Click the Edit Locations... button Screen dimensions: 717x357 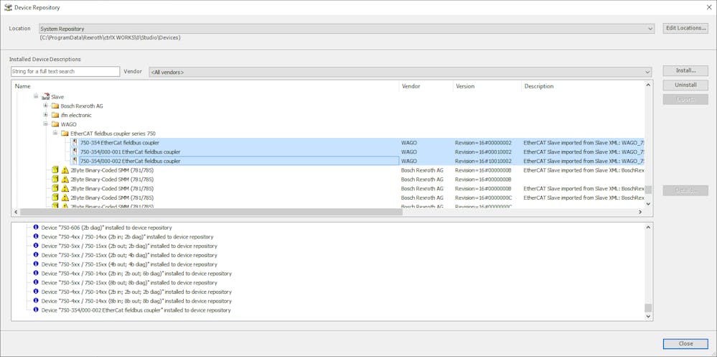point(685,28)
